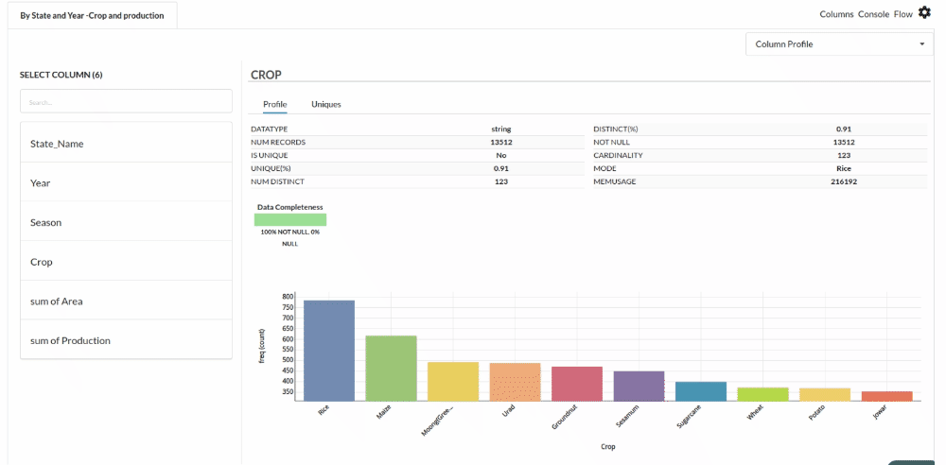Click the green Data Completeness bar
Image resolution: width=946 pixels, height=465 pixels.
tap(290, 219)
